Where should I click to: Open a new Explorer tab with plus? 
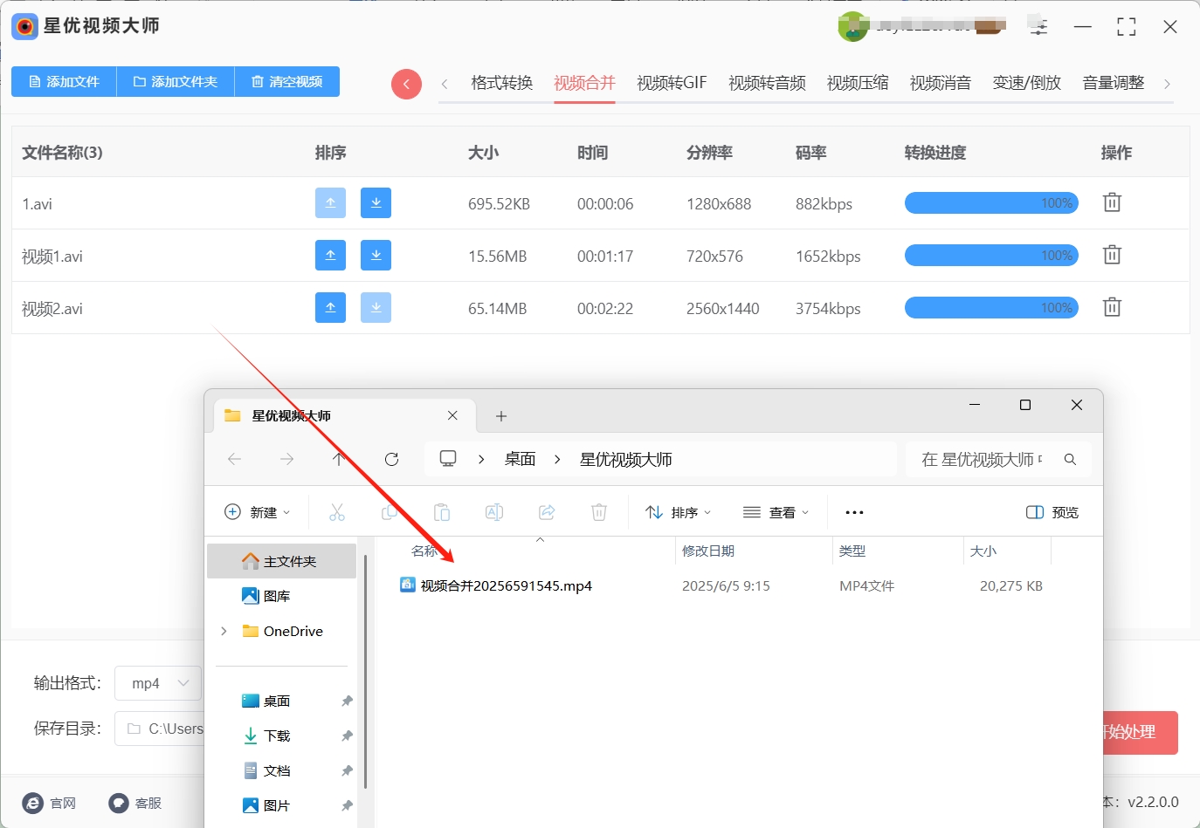coord(501,416)
